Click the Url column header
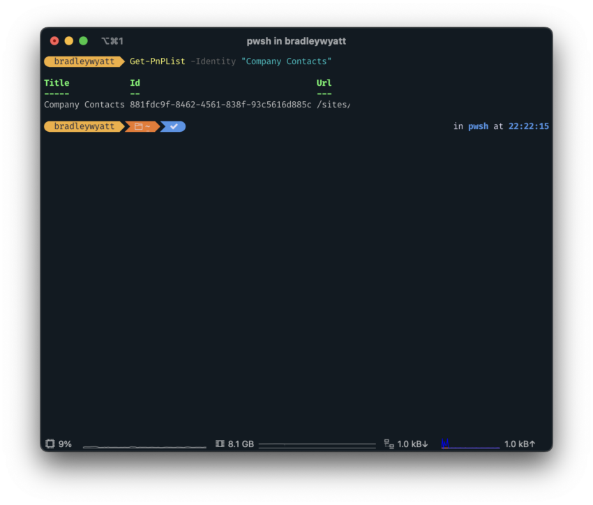 (324, 83)
